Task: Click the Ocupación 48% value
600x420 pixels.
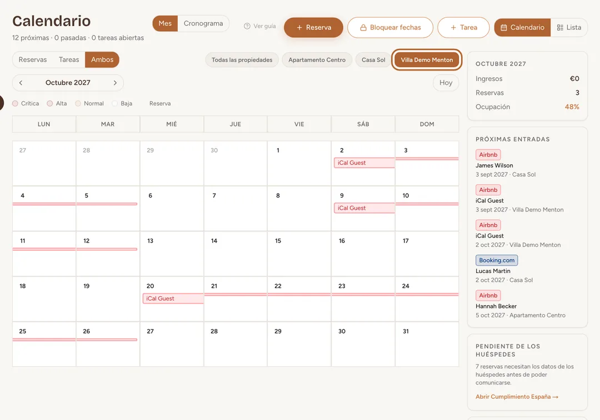Action: [x=572, y=107]
